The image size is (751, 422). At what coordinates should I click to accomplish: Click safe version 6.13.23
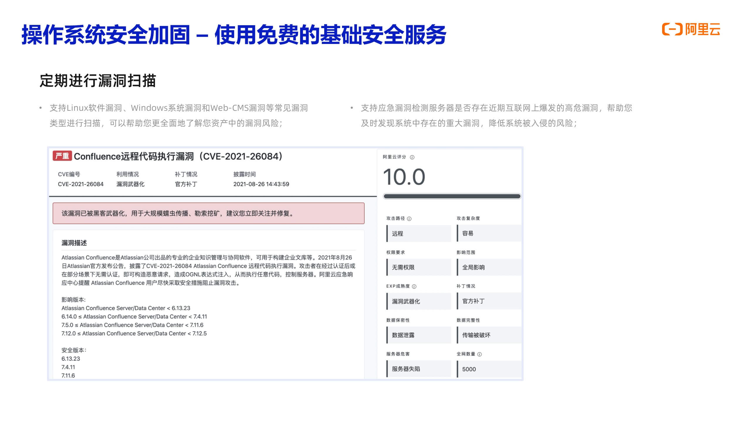pyautogui.click(x=71, y=359)
